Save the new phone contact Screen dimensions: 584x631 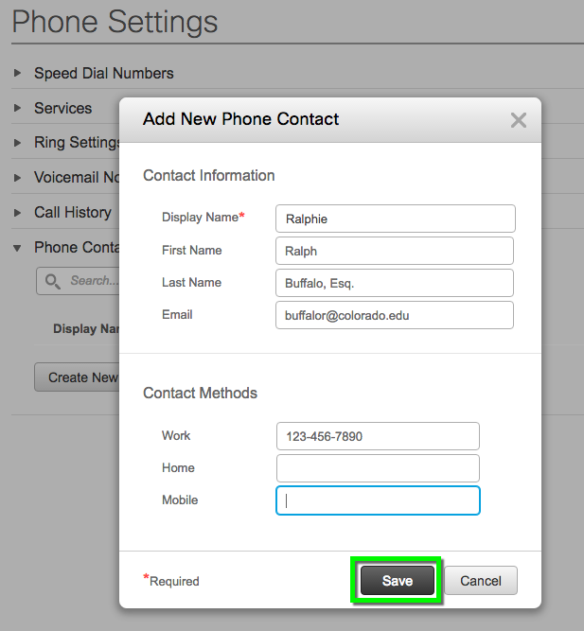coord(398,580)
